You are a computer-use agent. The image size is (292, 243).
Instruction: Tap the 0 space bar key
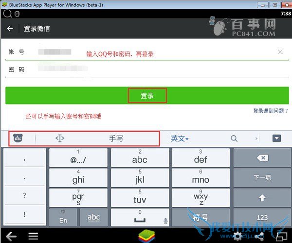pos(140,217)
